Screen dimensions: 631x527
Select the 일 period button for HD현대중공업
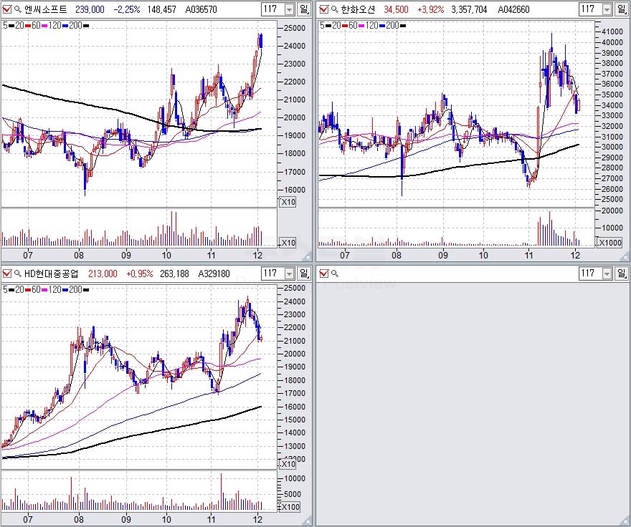(x=305, y=274)
